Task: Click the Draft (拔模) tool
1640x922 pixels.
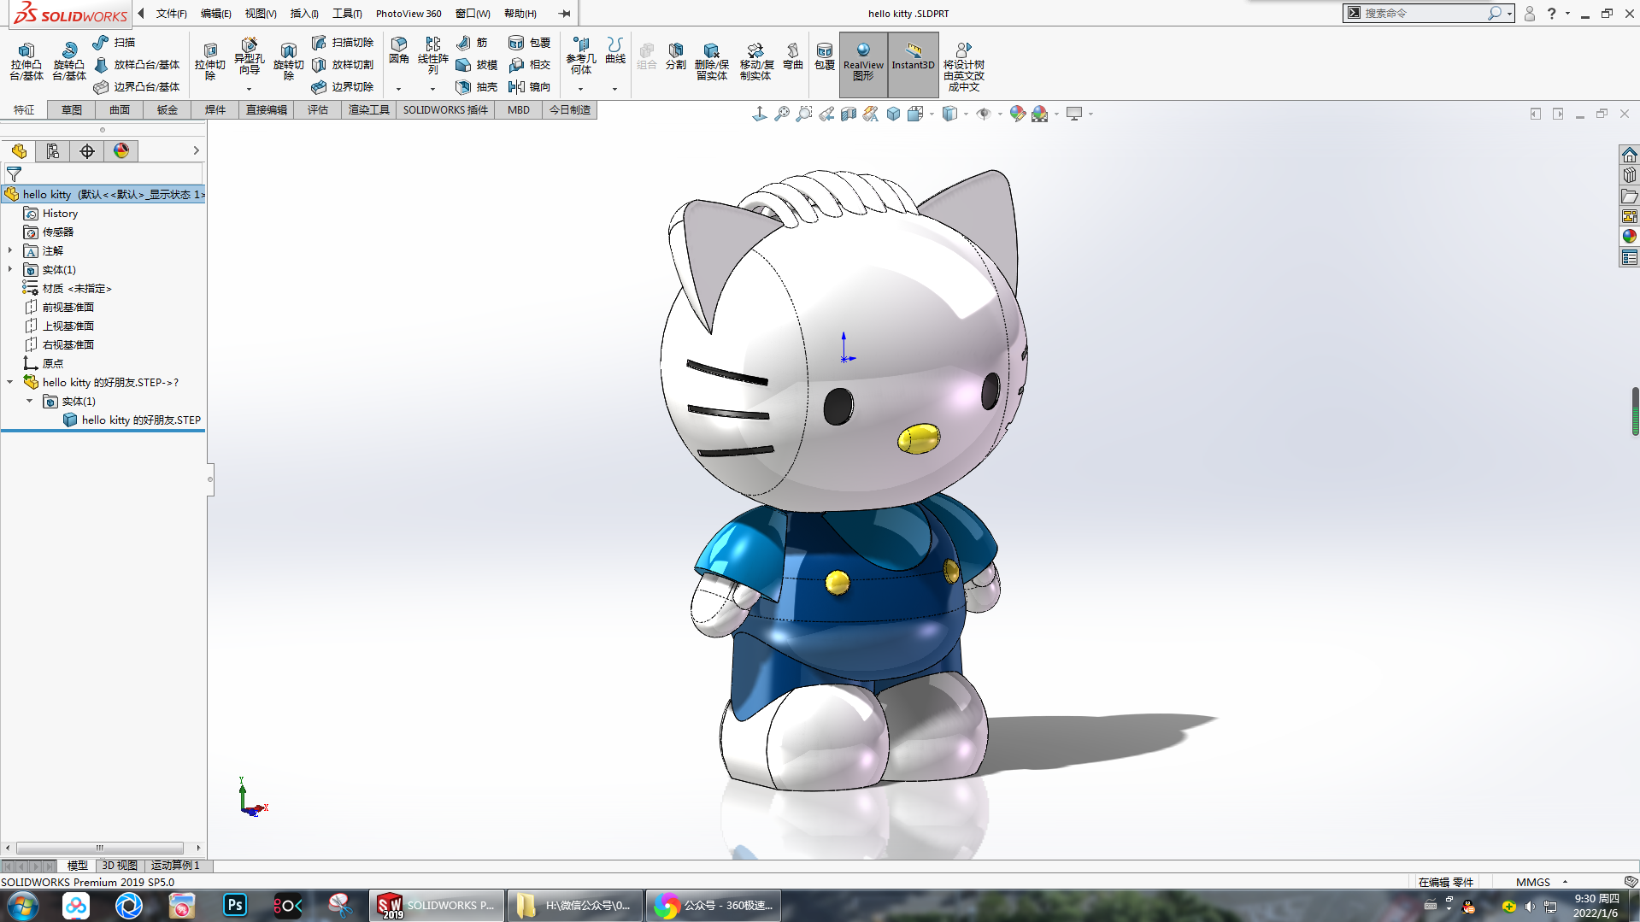Action: [477, 64]
